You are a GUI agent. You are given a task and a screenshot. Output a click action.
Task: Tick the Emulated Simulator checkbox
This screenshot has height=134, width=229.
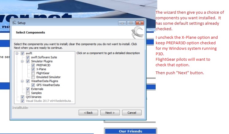point(33,77)
